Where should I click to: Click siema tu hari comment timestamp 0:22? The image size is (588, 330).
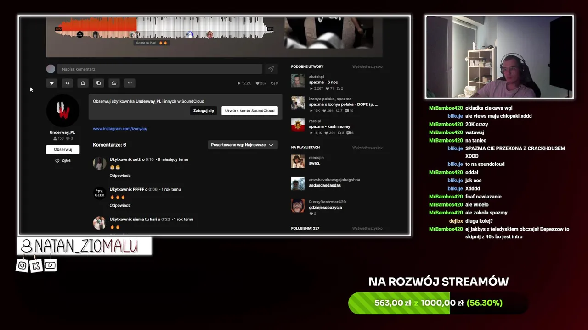pos(166,219)
